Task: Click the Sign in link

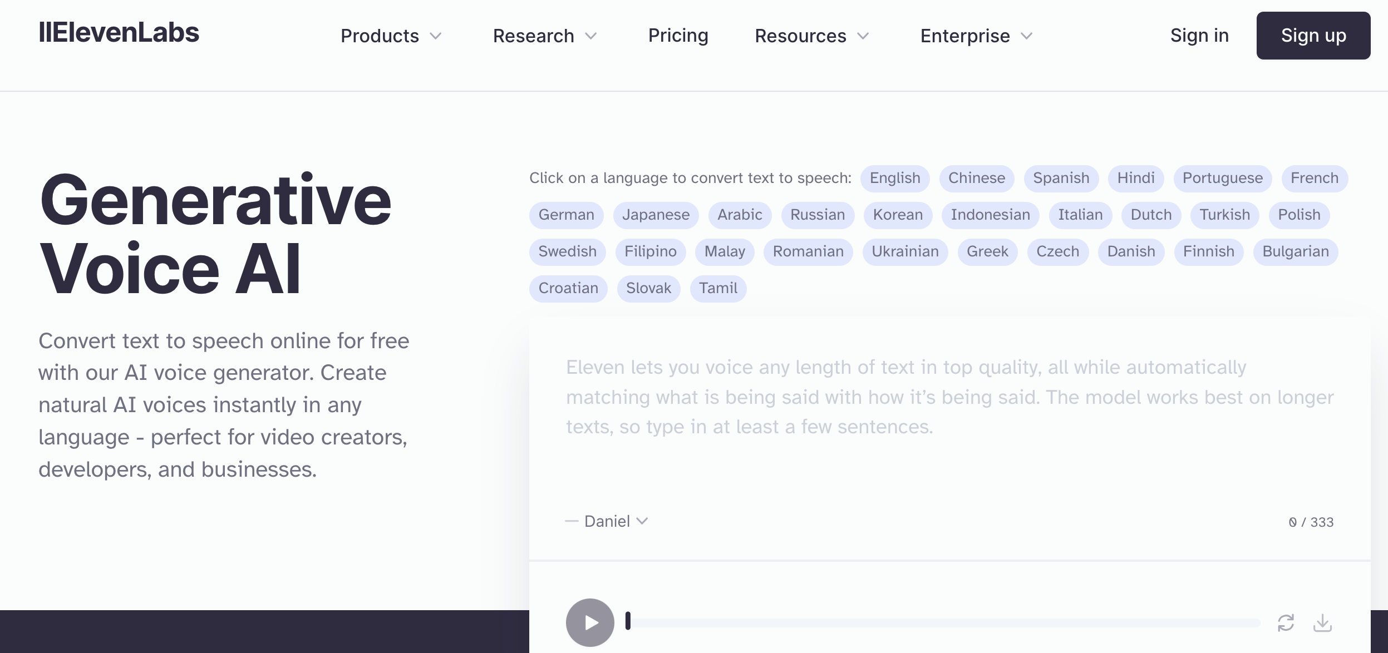Action: [x=1199, y=36]
